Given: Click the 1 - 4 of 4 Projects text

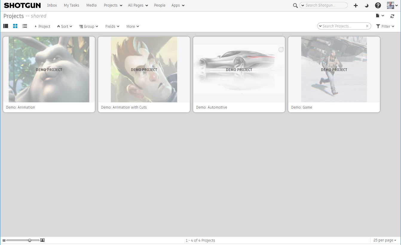Looking at the screenshot, I should [200, 240].
